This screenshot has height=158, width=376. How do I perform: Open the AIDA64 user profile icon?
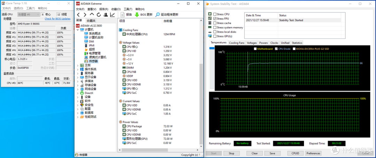point(105,15)
